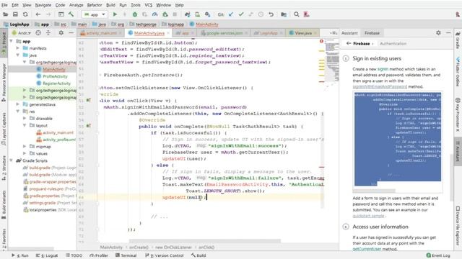Collapse the Gradle Scripts node

[12, 160]
